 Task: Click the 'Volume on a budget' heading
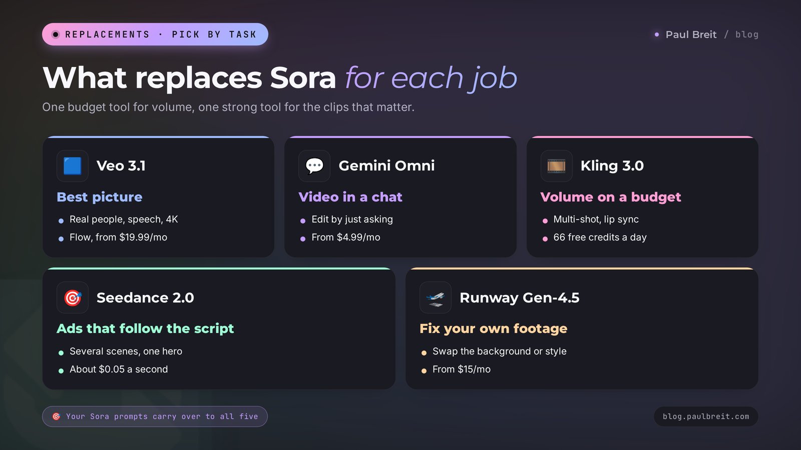[611, 197]
